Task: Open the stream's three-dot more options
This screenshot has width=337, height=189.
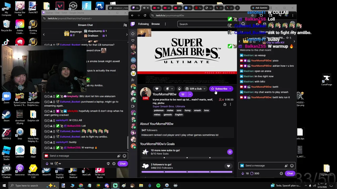Action: (230, 104)
